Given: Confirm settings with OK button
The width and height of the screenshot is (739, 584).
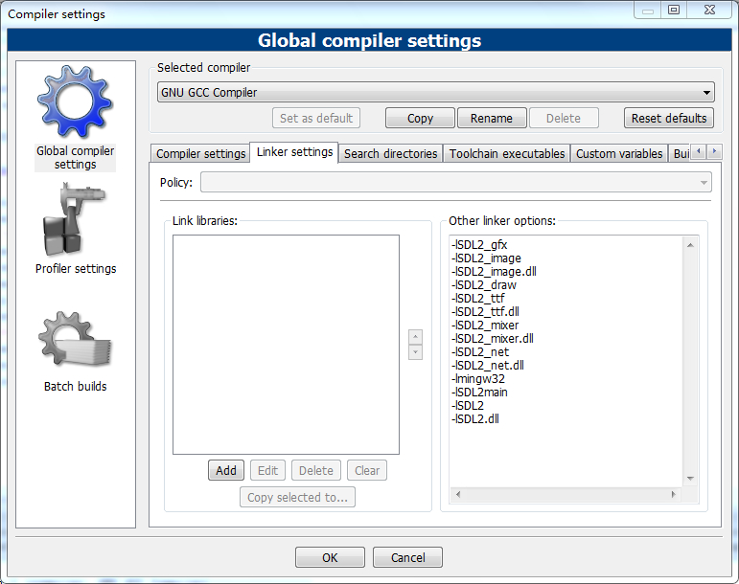Looking at the screenshot, I should pyautogui.click(x=330, y=557).
